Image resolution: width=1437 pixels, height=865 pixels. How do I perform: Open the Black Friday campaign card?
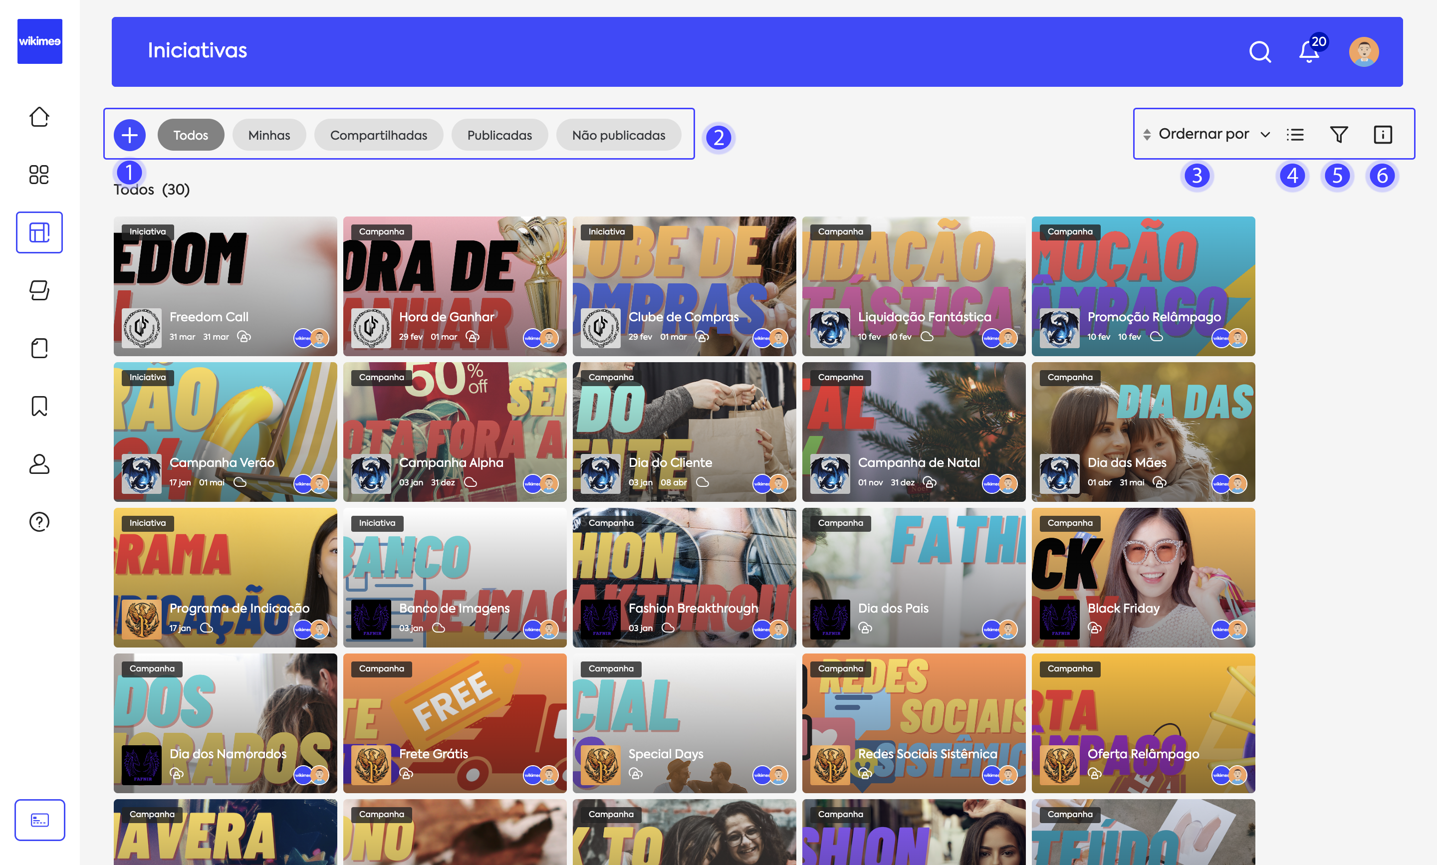point(1143,577)
